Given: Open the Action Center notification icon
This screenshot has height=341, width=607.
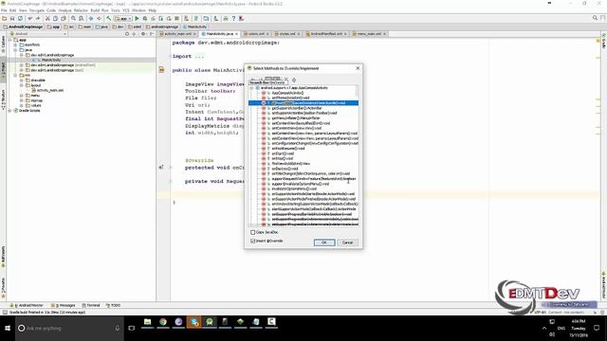Looking at the screenshot, I should pos(597,329).
